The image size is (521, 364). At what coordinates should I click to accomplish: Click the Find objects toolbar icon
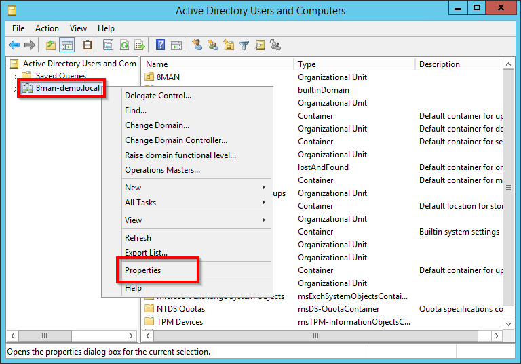pyautogui.click(x=260, y=45)
